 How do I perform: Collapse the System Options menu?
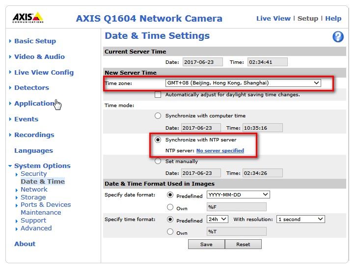point(42,166)
